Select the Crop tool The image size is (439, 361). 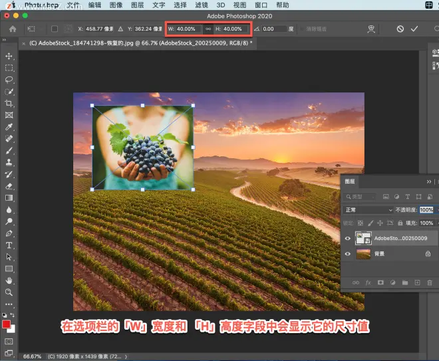tap(9, 103)
